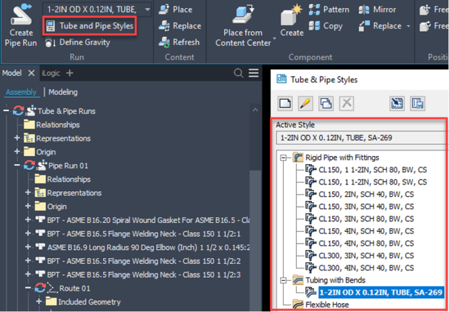
Task: Open the browser search magnifier icon
Action: 238,74
